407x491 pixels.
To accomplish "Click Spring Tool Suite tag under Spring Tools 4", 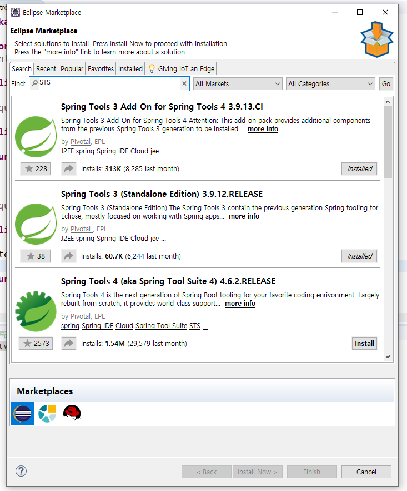I will coord(161,326).
